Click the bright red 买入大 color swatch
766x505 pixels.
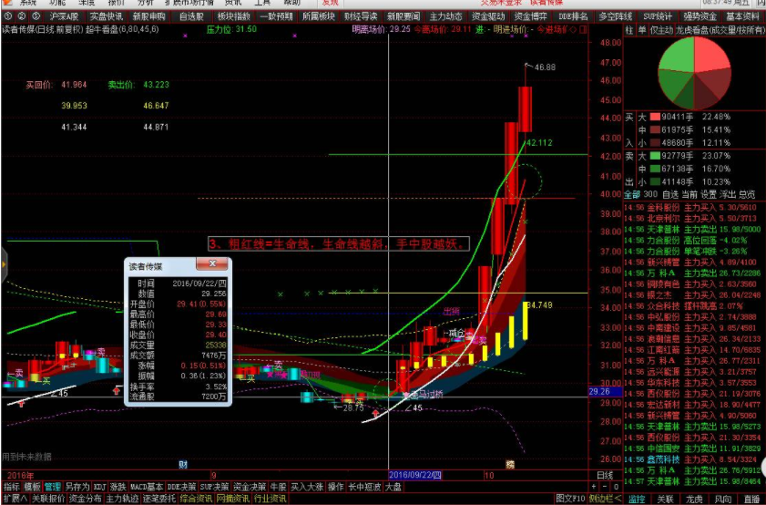click(655, 117)
